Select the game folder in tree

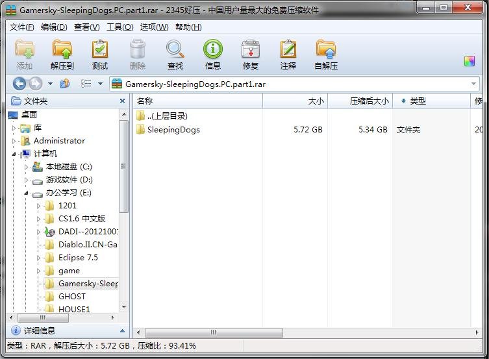click(x=69, y=271)
